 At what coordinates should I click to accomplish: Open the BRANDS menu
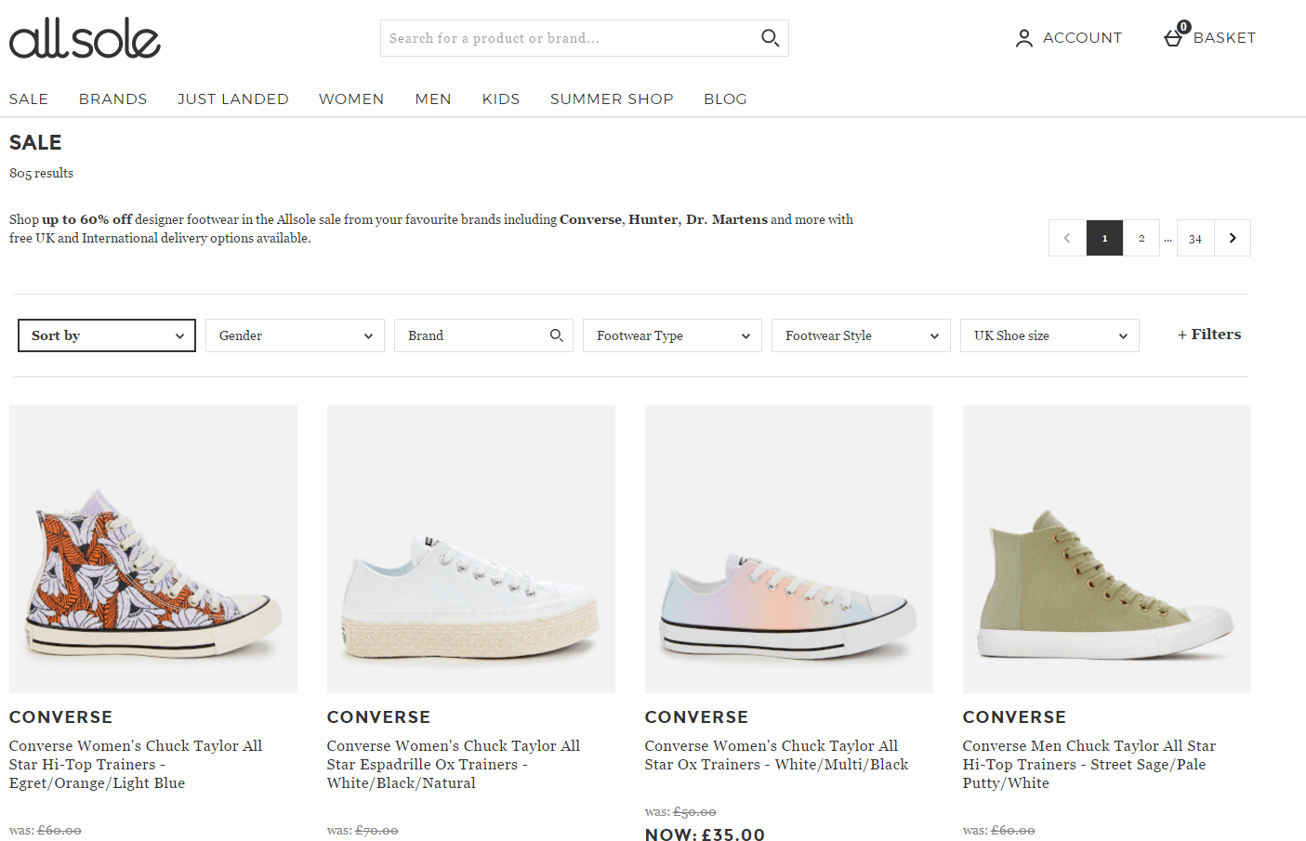pos(113,99)
